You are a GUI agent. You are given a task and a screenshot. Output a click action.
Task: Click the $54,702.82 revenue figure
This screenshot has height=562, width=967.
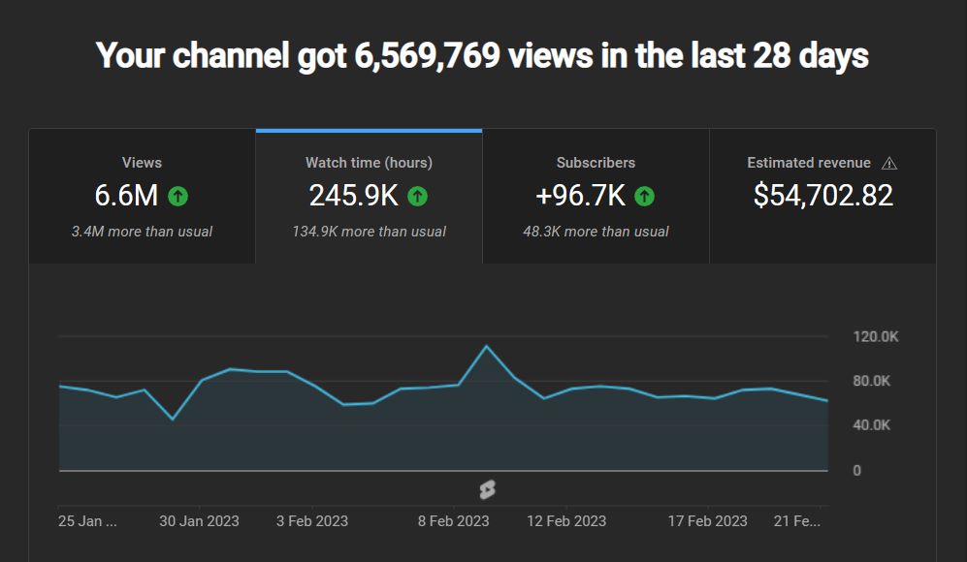(x=822, y=196)
